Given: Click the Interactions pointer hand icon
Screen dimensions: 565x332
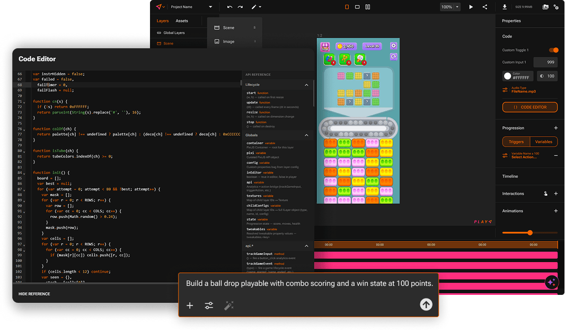Looking at the screenshot, I should tap(545, 194).
